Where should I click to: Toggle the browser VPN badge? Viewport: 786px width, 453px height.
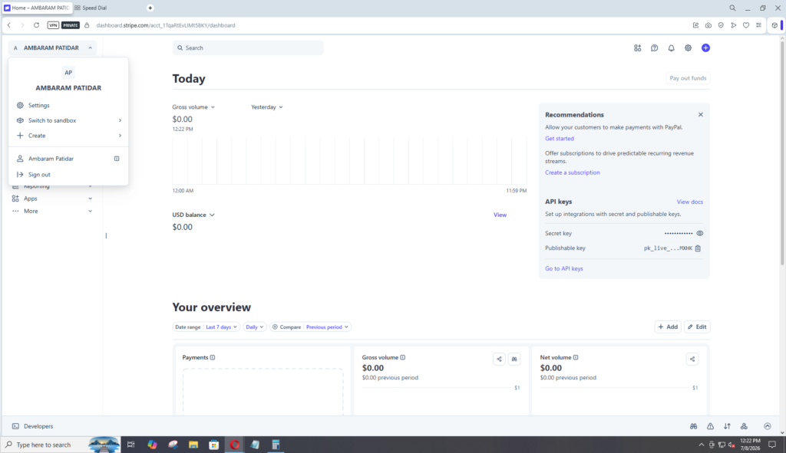[x=53, y=25]
